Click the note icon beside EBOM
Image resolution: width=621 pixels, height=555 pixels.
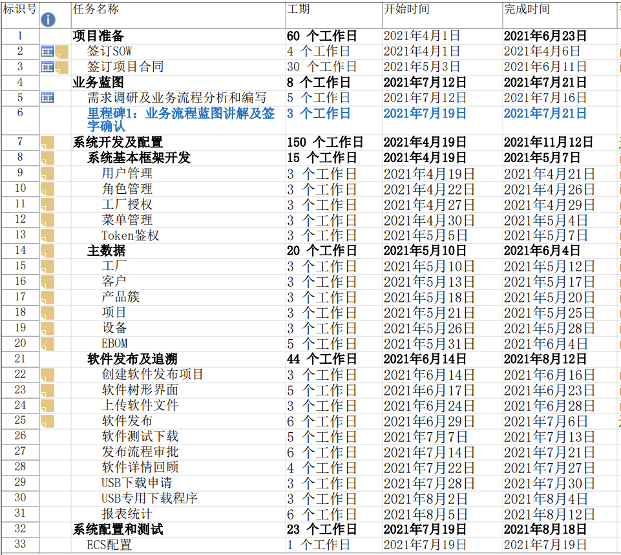coord(48,344)
